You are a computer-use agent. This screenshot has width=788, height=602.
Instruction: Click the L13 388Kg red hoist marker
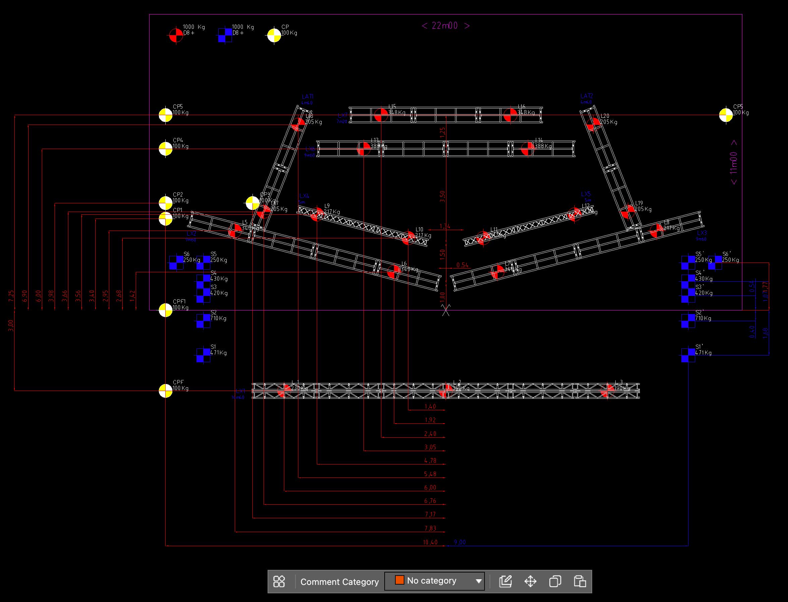tap(364, 149)
